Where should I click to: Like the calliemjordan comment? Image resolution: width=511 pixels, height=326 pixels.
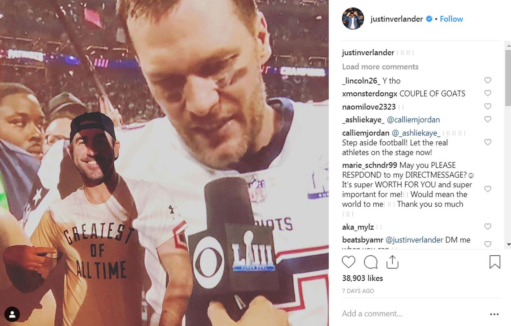point(488,142)
